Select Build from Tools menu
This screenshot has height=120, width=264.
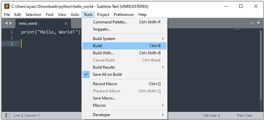point(124,46)
